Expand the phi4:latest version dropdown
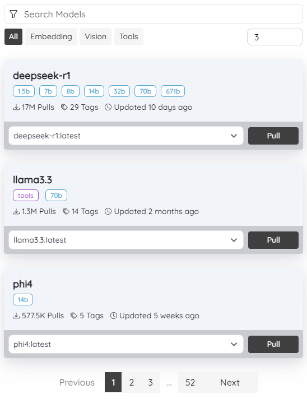Viewport: 307px width, 399px height. [x=126, y=344]
